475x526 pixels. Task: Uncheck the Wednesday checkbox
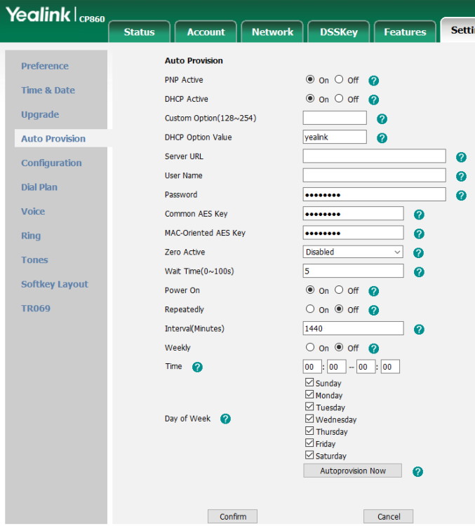coord(309,419)
